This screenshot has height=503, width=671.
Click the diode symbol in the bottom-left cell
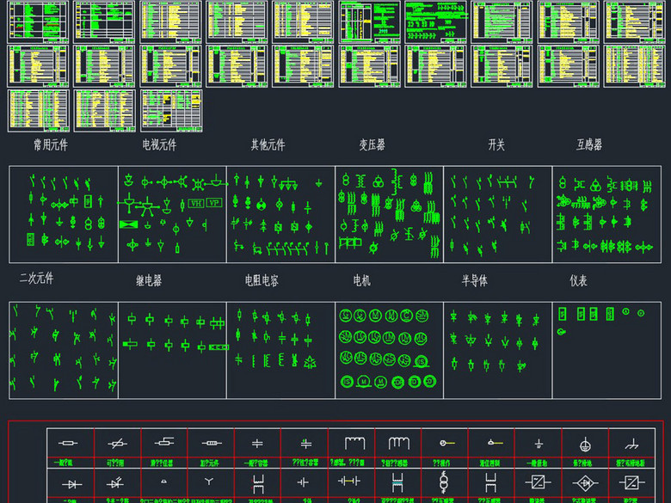[x=71, y=483]
